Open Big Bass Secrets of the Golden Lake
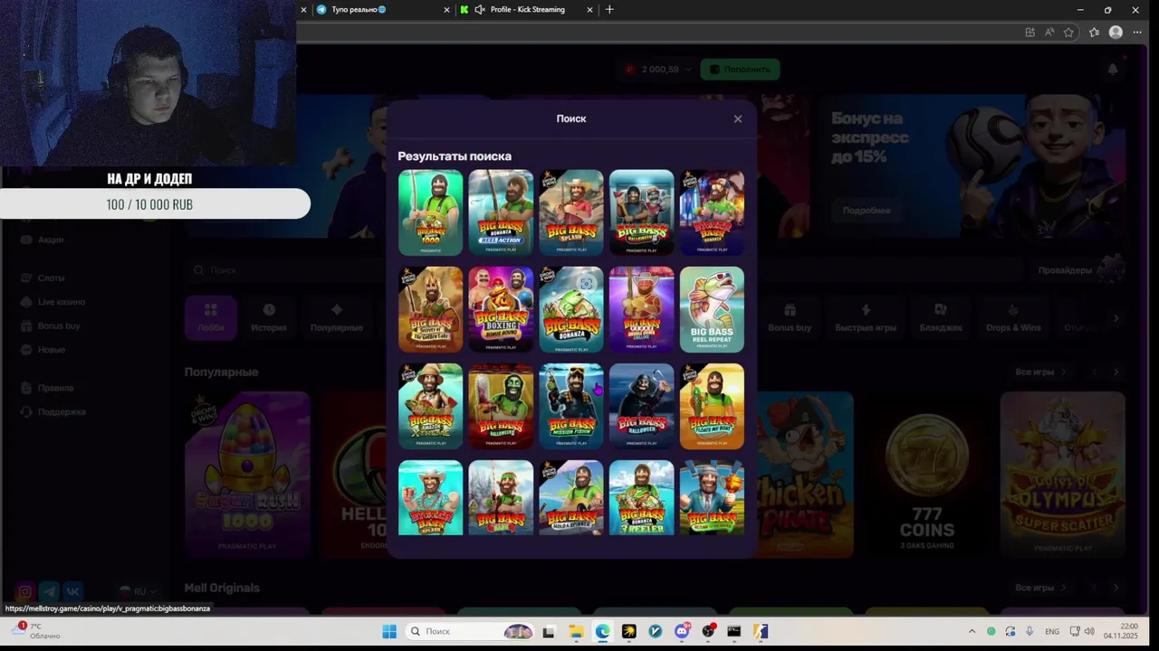Screen dimensions: 1159x651 (430, 309)
